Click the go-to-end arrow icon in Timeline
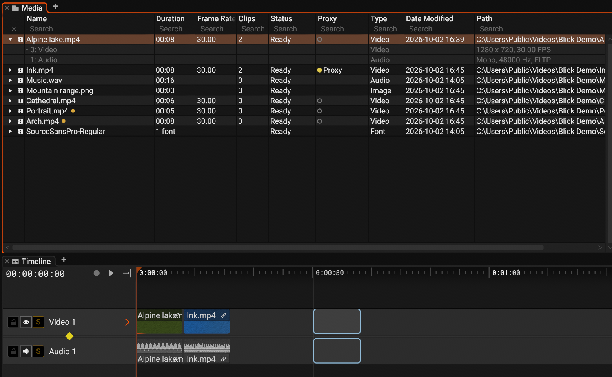 click(127, 273)
